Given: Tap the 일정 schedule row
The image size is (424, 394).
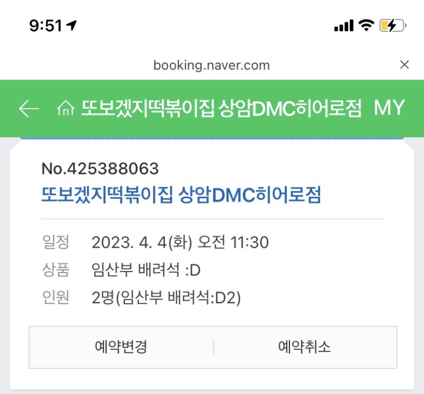Looking at the screenshot, I should click(55, 242).
